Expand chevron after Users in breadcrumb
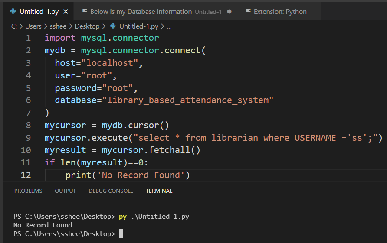The height and width of the screenshot is (243, 387). click(46, 26)
